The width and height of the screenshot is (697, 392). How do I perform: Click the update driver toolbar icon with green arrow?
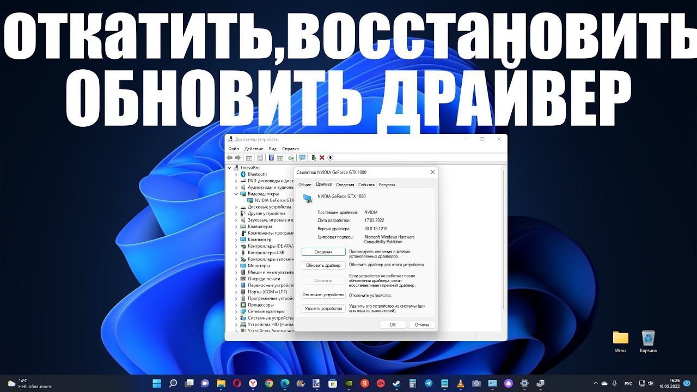pyautogui.click(x=314, y=158)
